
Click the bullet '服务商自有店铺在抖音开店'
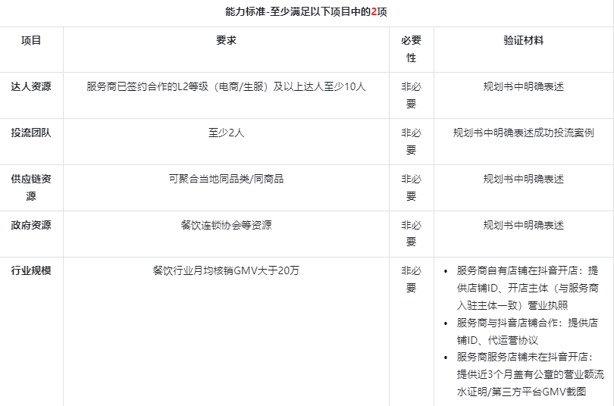coord(528,288)
